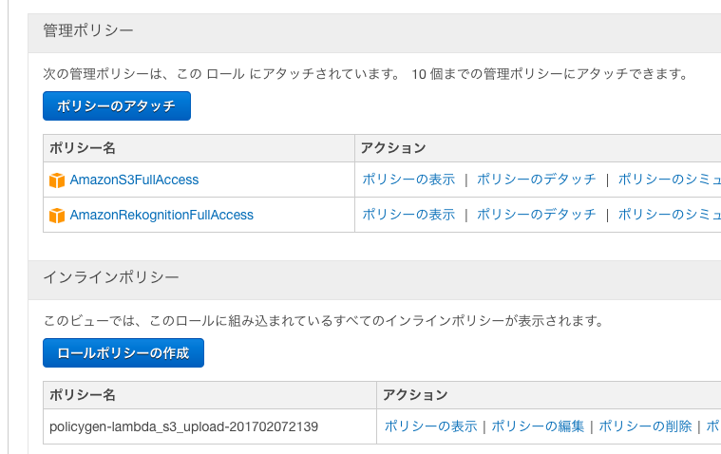Show policy for AmazonS3FullAccess via ポリシーの表示
721x454 pixels.
pyautogui.click(x=408, y=179)
